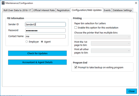Click the Printing group heading

[77, 18]
